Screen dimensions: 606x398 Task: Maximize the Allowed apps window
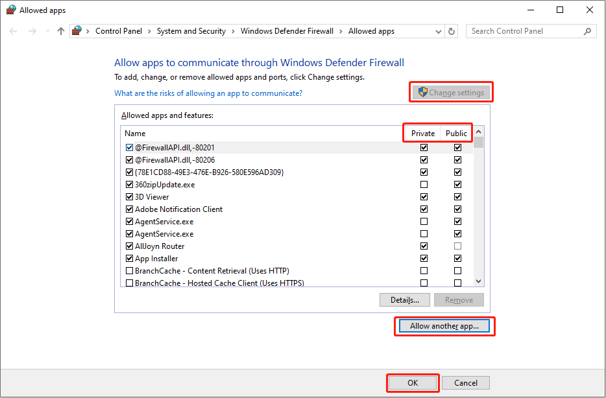tap(560, 10)
